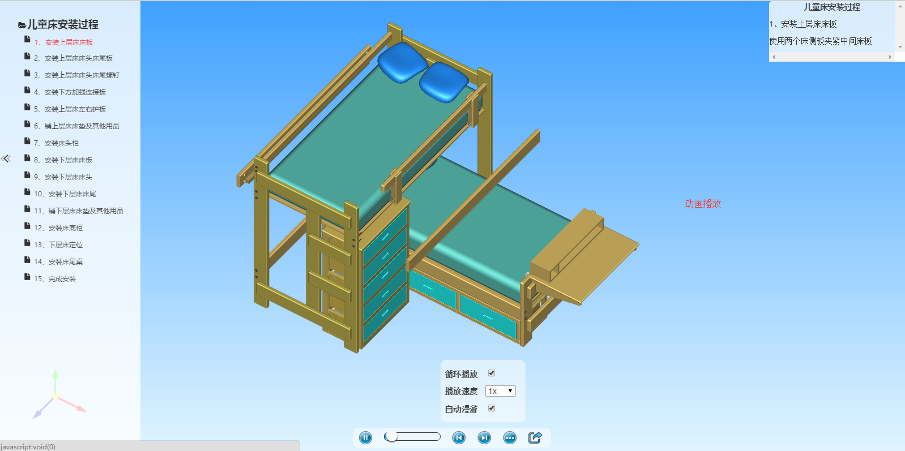The width and height of the screenshot is (905, 451).
Task: Open the 播放速度 speed dropdown
Action: 500,391
